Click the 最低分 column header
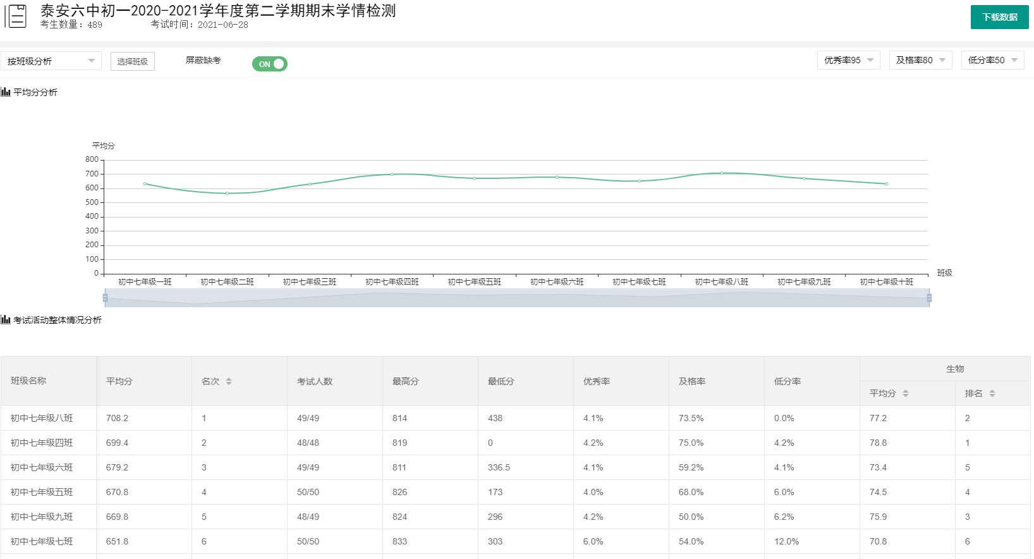This screenshot has width=1034, height=559. (x=526, y=381)
